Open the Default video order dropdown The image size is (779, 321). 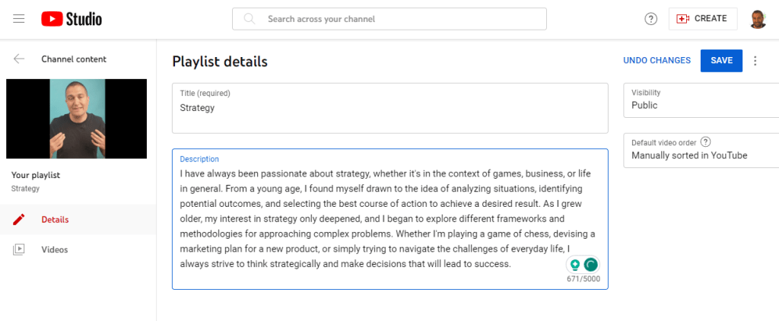click(x=701, y=150)
